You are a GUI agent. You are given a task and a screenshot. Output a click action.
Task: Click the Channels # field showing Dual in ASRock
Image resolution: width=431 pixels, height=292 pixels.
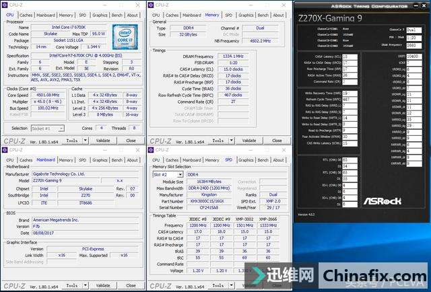414,30
